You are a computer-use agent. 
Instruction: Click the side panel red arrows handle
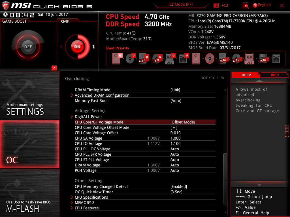287,136
